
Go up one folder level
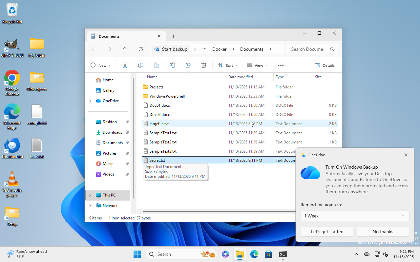click(x=125, y=49)
